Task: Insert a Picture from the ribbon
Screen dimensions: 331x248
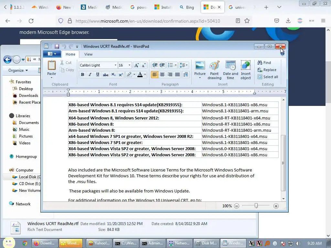Action: coord(200,70)
